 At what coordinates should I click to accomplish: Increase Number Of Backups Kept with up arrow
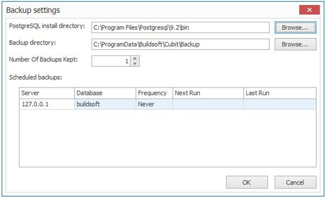[x=135, y=59]
